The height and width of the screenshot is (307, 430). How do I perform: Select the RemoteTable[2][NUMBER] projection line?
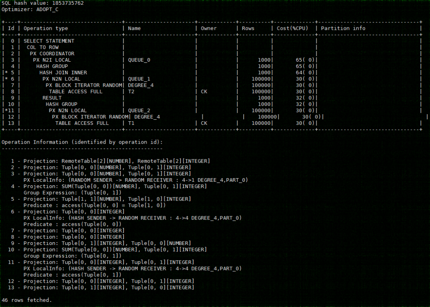point(110,161)
